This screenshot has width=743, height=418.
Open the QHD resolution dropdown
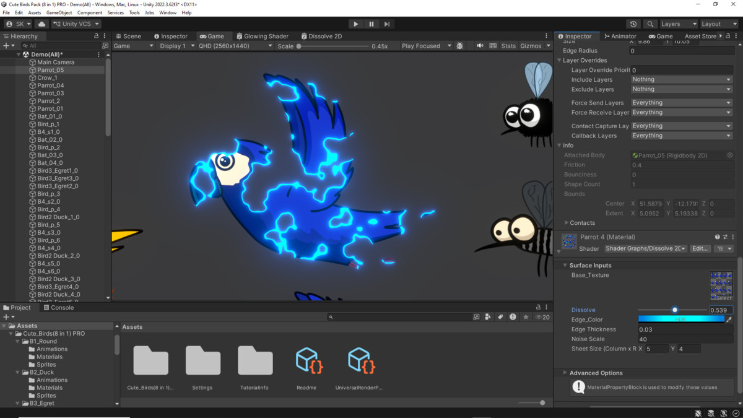[x=235, y=46]
